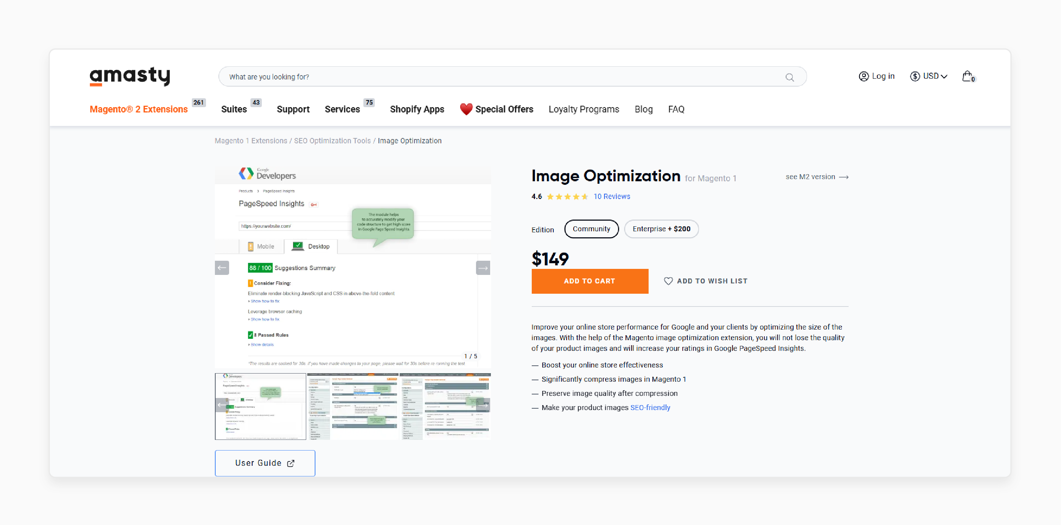
Task: Click the main image previous arrow
Action: click(x=222, y=268)
